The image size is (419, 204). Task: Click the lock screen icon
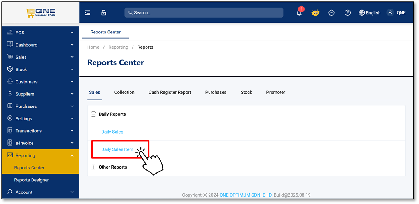point(104,12)
